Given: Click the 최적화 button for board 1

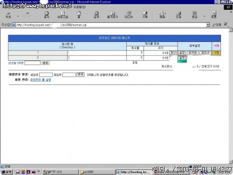Looking at the screenshot, I should [192, 53].
